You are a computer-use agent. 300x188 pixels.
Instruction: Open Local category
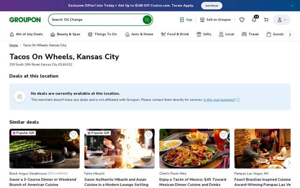point(226,34)
